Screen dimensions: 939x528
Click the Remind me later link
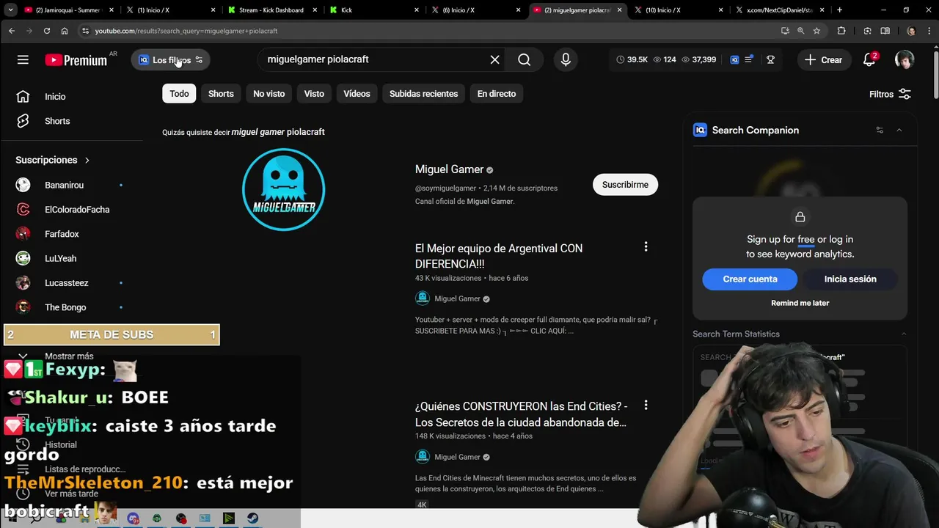point(800,303)
